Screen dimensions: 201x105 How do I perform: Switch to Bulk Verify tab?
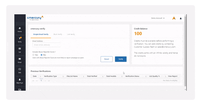(x=58, y=34)
